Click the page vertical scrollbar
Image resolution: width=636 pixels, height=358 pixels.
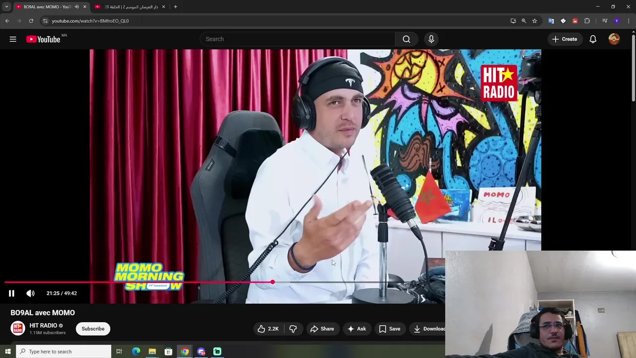633,67
